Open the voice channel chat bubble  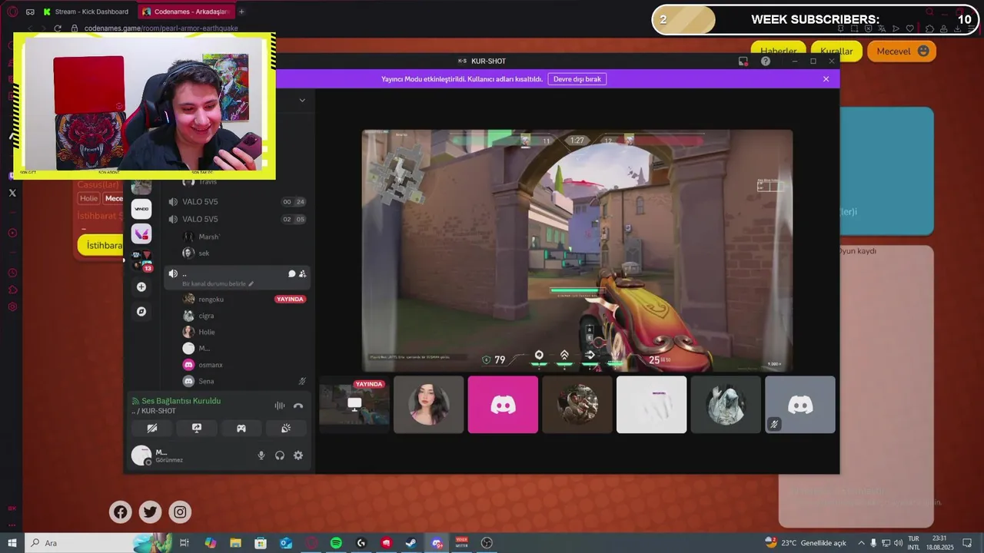click(x=292, y=273)
